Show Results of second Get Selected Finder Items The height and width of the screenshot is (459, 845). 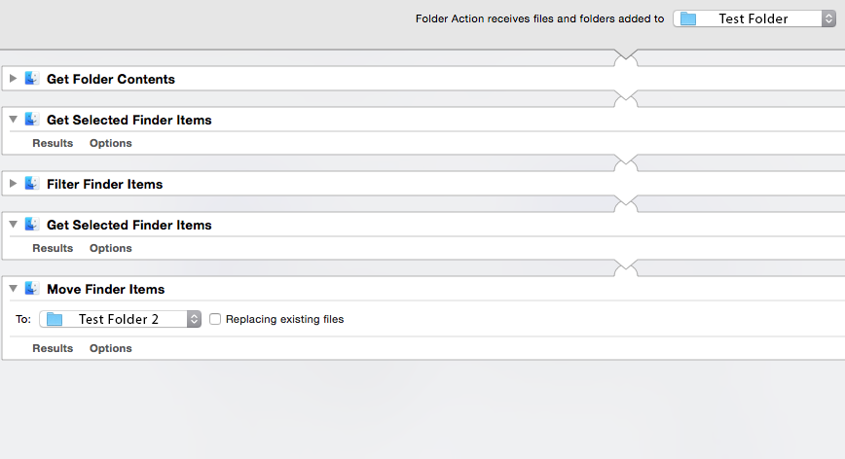[x=53, y=248]
